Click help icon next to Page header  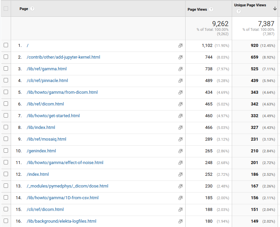coord(32,9)
